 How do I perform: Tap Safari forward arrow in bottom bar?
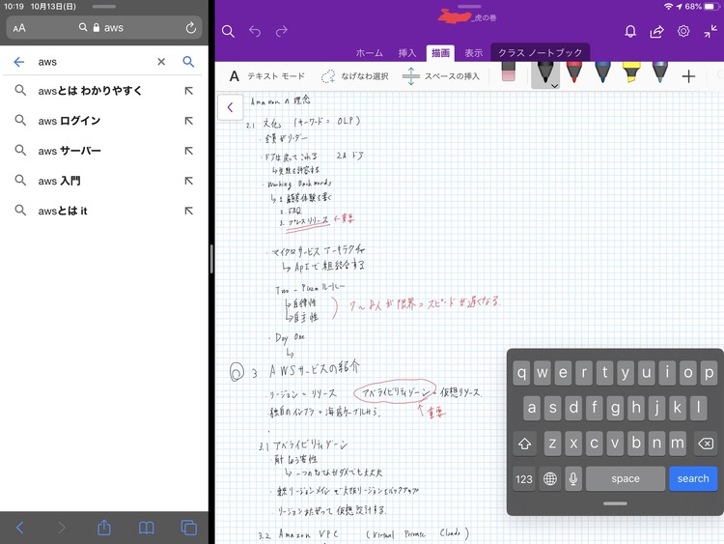(62, 528)
